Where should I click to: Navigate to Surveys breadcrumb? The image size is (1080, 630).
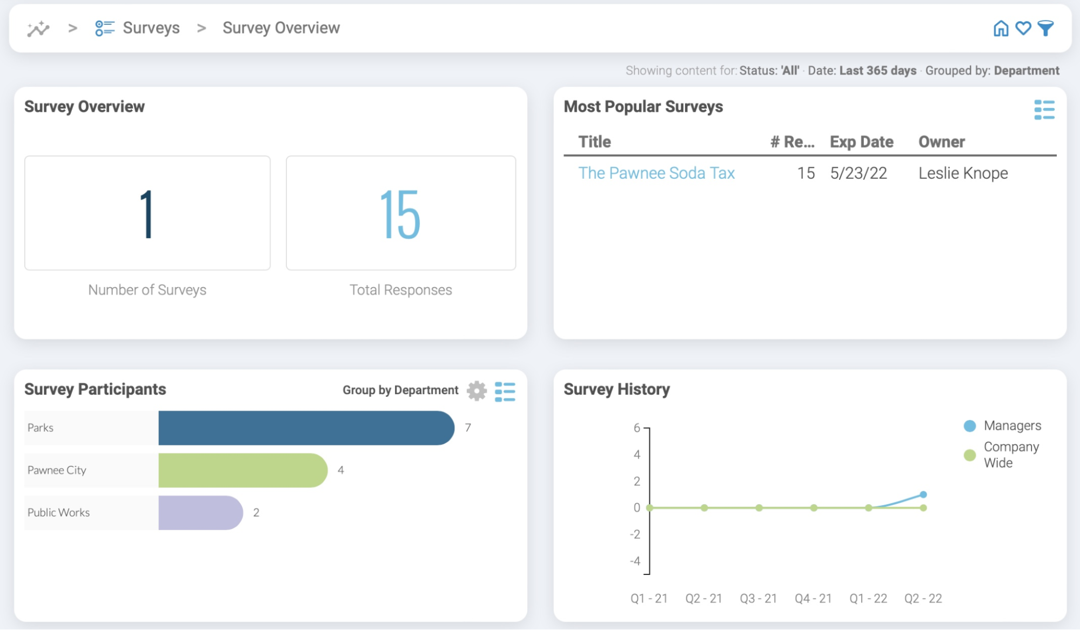[x=151, y=28]
